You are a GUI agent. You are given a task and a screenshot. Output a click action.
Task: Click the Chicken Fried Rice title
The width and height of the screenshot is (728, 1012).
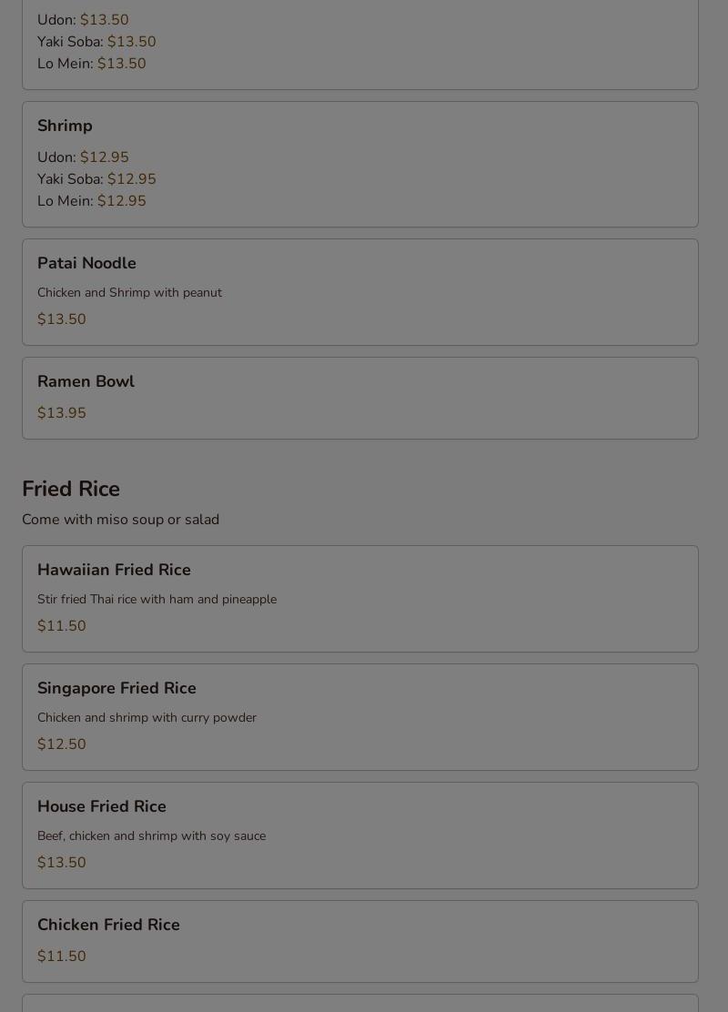108,925
